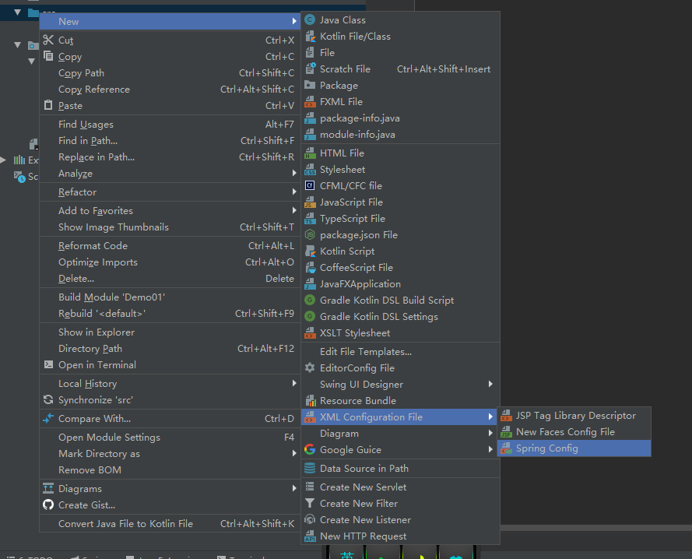Screen dimensions: 692x559
Task: Click the HTML File icon
Action: pyautogui.click(x=311, y=153)
